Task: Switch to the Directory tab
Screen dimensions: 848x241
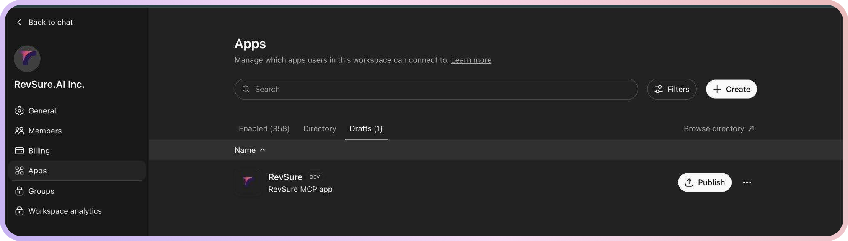Action: 320,128
